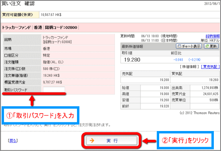Select the previous close 19.320

tap(164, 106)
